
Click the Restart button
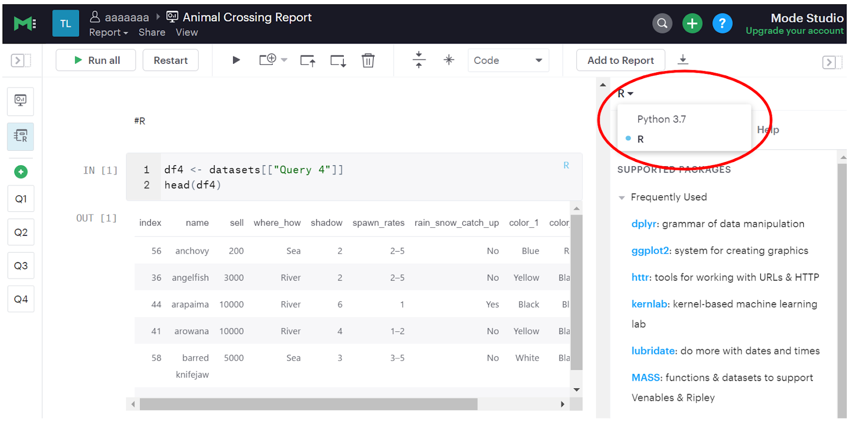pyautogui.click(x=171, y=60)
